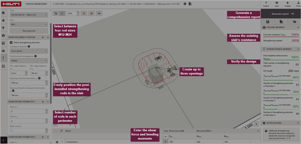
Task: Open the From above installation direction dropdown
Action: (x=29, y=51)
